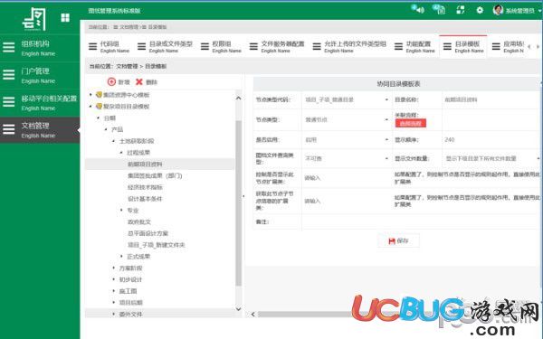The image size is (543, 339).
Task: Select the 经济技术指标 tree item
Action: (x=145, y=187)
